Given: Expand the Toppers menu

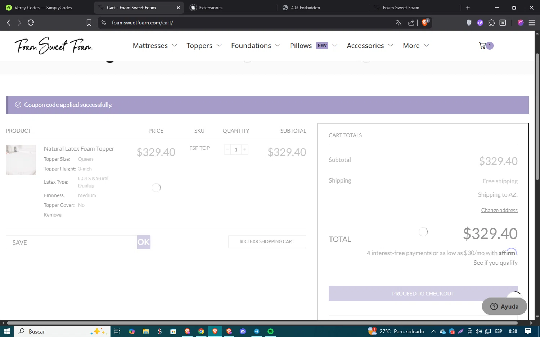Looking at the screenshot, I should (x=204, y=46).
